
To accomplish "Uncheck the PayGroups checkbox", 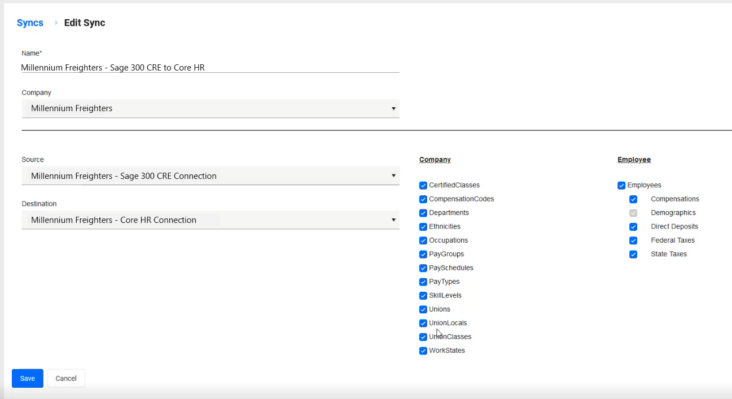I will click(x=423, y=255).
